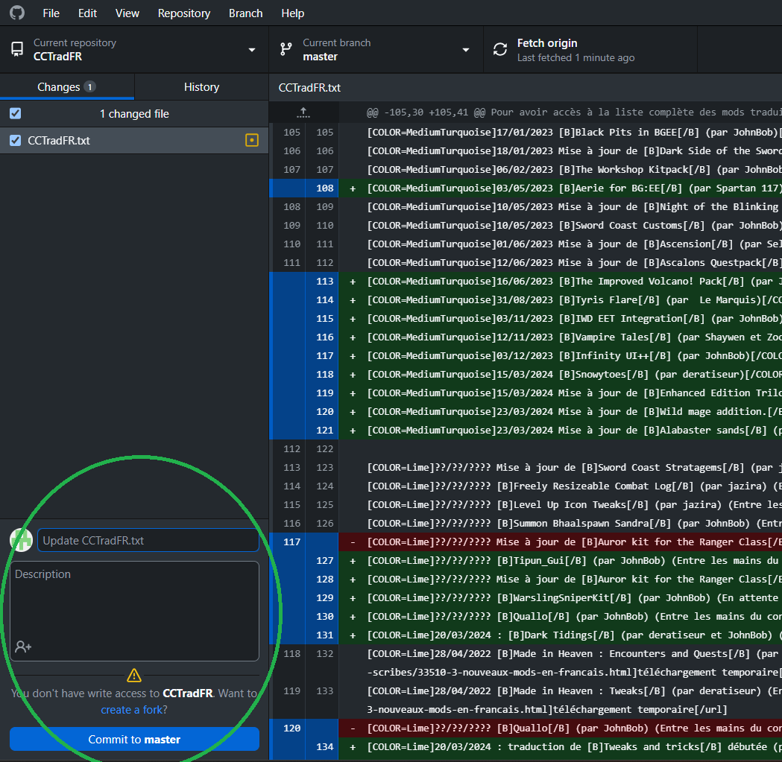This screenshot has height=762, width=782.
Task: Open the Edit menu
Action: [x=87, y=13]
